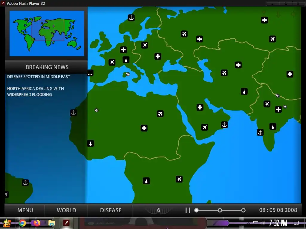Pause the game simulation
The height and width of the screenshot is (229, 306).
(188, 210)
